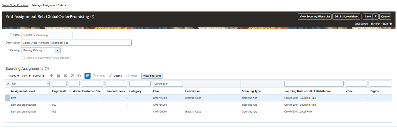Screen dimensions: 397x132
Task: Click the Description column header
Action: pos(193,91)
